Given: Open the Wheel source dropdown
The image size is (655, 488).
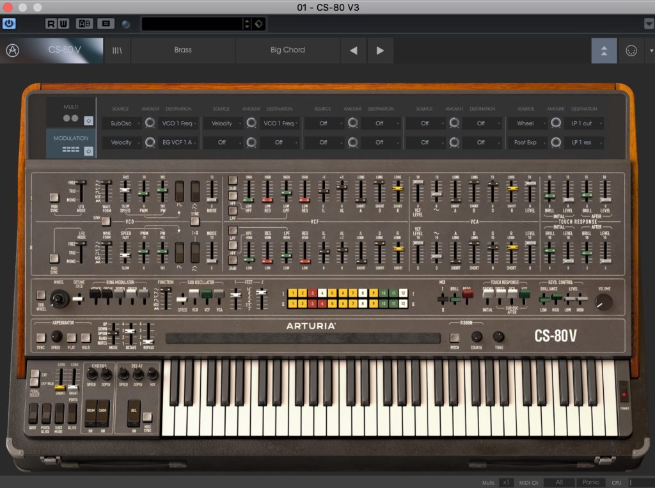Looking at the screenshot, I should pyautogui.click(x=527, y=123).
